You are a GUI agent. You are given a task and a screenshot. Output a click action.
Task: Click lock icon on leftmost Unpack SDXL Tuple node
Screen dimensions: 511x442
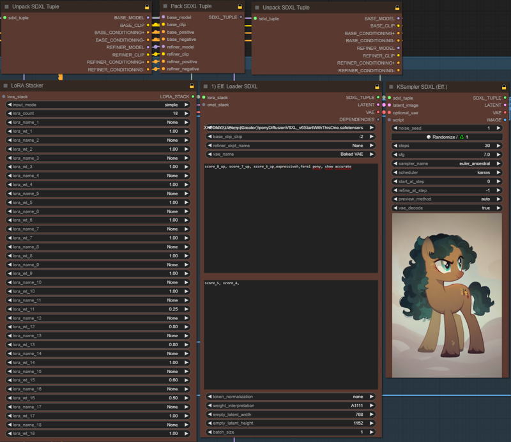147,7
